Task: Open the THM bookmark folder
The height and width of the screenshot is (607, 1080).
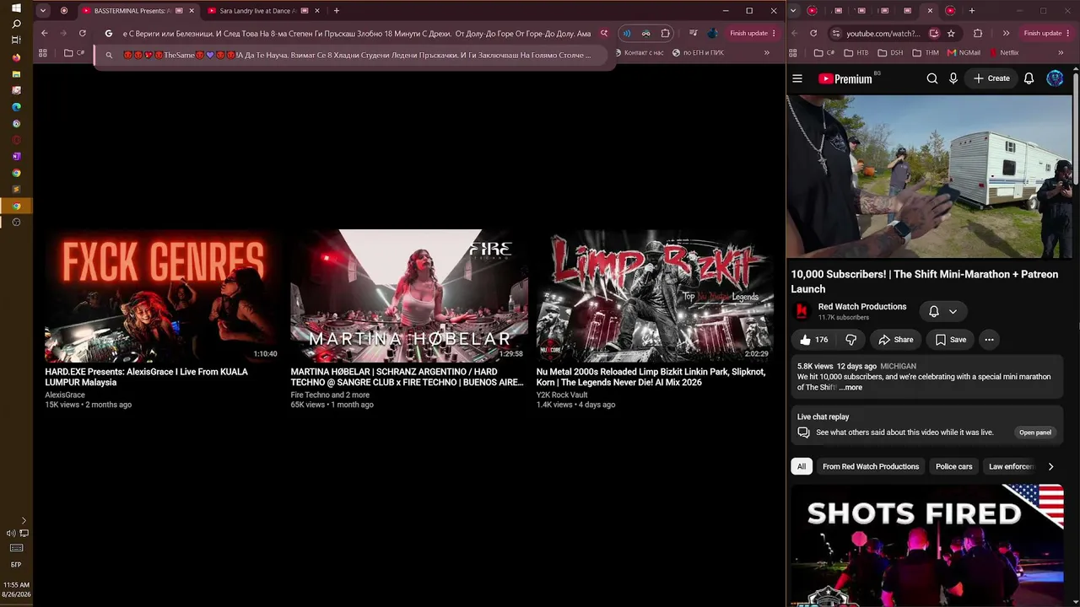Action: coord(925,53)
